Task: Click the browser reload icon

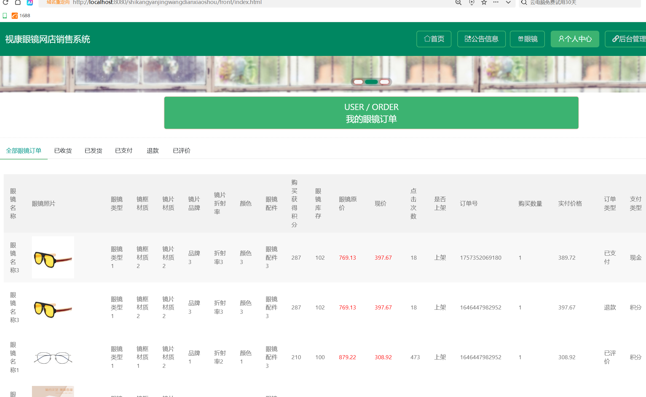Action: pos(5,2)
